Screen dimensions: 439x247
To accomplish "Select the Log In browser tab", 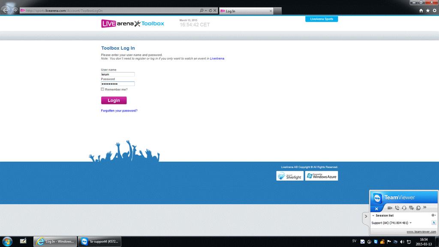I will click(246, 11).
